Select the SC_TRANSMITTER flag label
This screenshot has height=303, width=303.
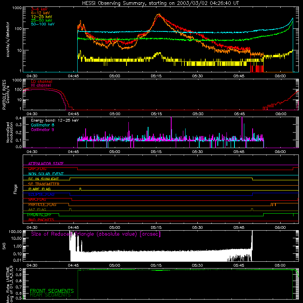point(44,184)
